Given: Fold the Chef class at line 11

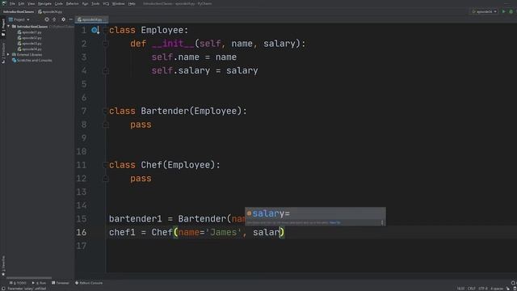Looking at the screenshot, I should 105,165.
